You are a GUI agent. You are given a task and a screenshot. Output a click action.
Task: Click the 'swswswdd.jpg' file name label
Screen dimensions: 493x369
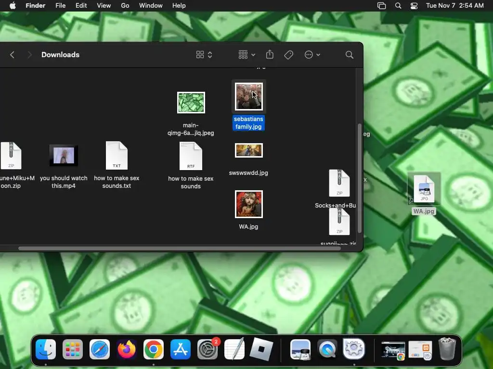click(x=248, y=173)
